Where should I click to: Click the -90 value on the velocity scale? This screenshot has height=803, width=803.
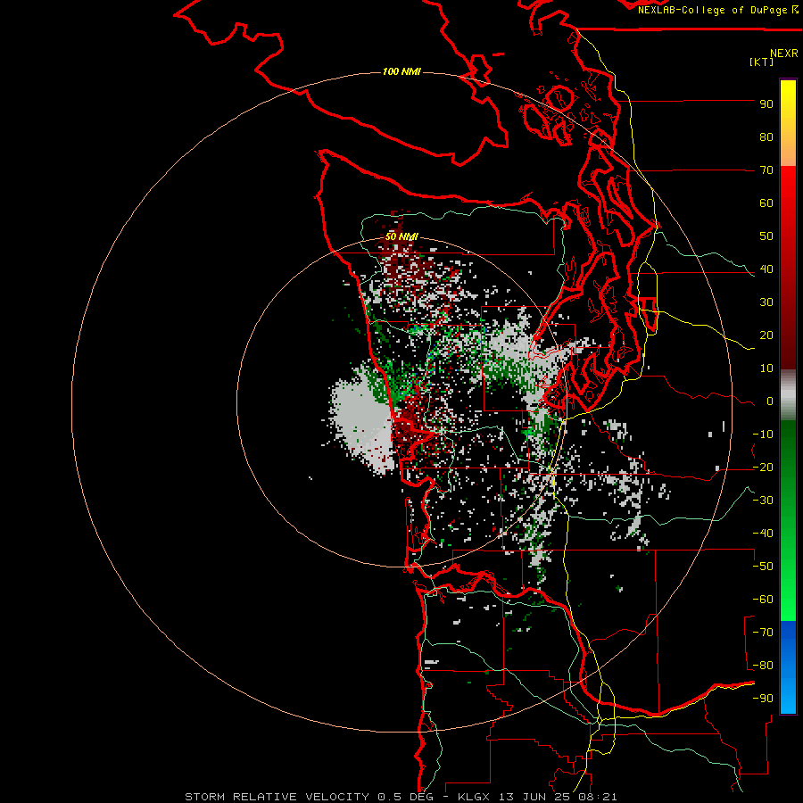[763, 699]
